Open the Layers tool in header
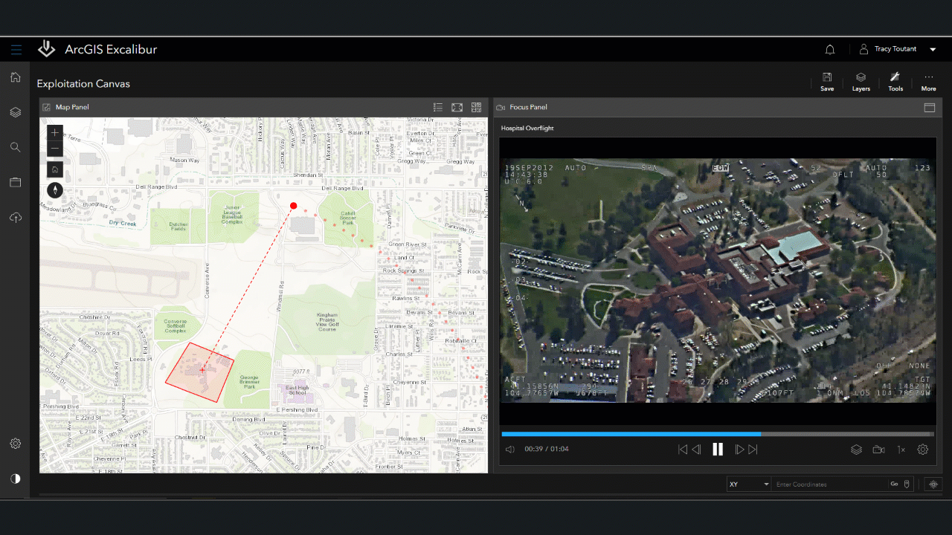 point(861,82)
